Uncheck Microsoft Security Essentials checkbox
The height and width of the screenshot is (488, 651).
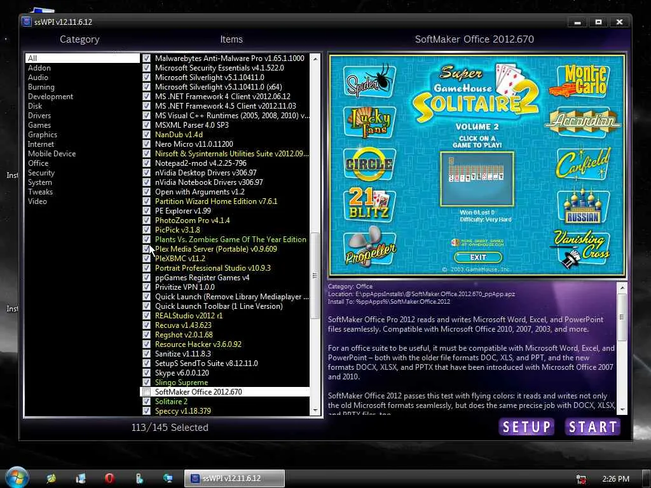coord(146,67)
